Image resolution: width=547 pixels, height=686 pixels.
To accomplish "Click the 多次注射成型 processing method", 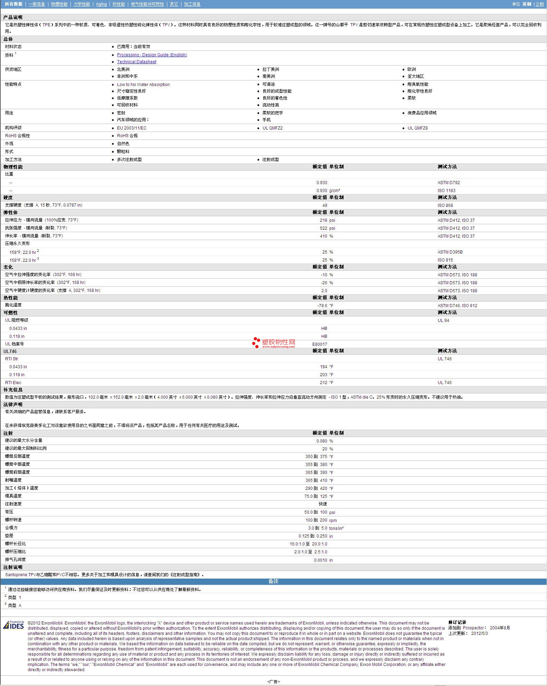I will (x=129, y=160).
